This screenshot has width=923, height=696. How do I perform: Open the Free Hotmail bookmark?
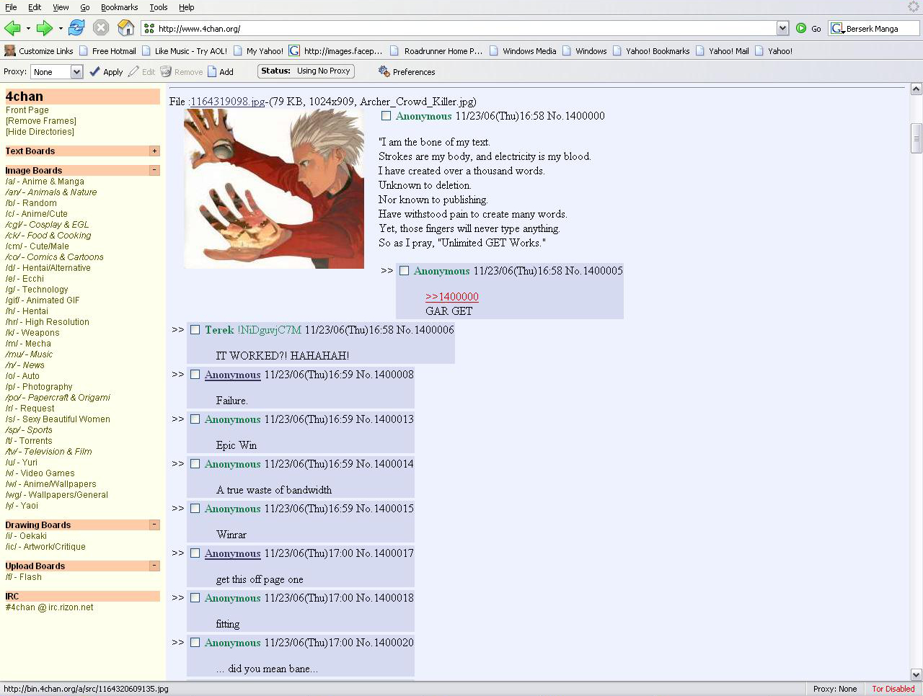tap(107, 51)
